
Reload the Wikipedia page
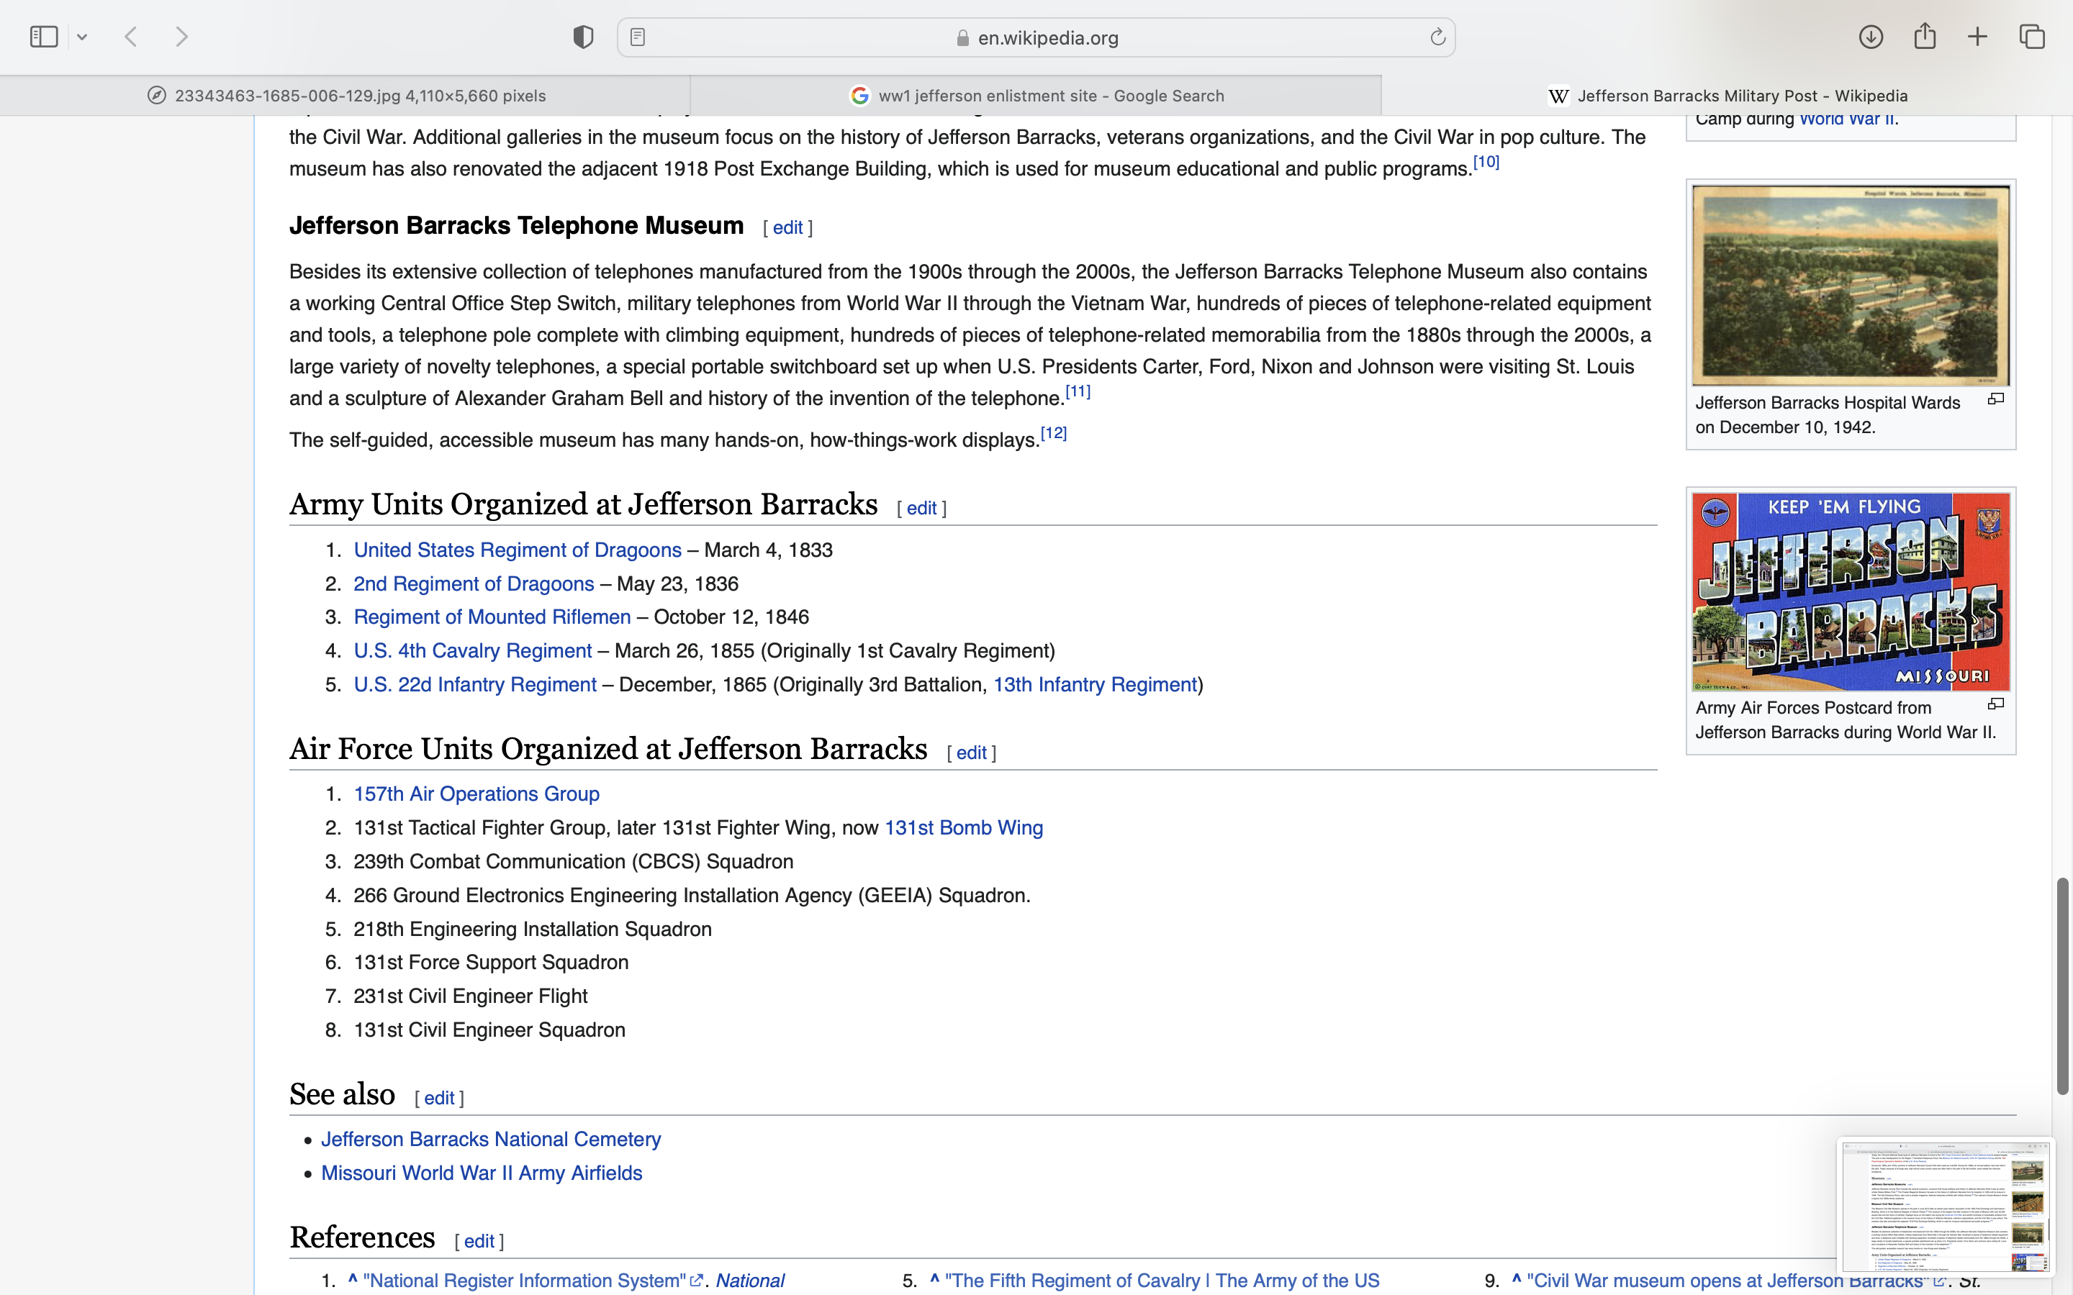click(1437, 37)
